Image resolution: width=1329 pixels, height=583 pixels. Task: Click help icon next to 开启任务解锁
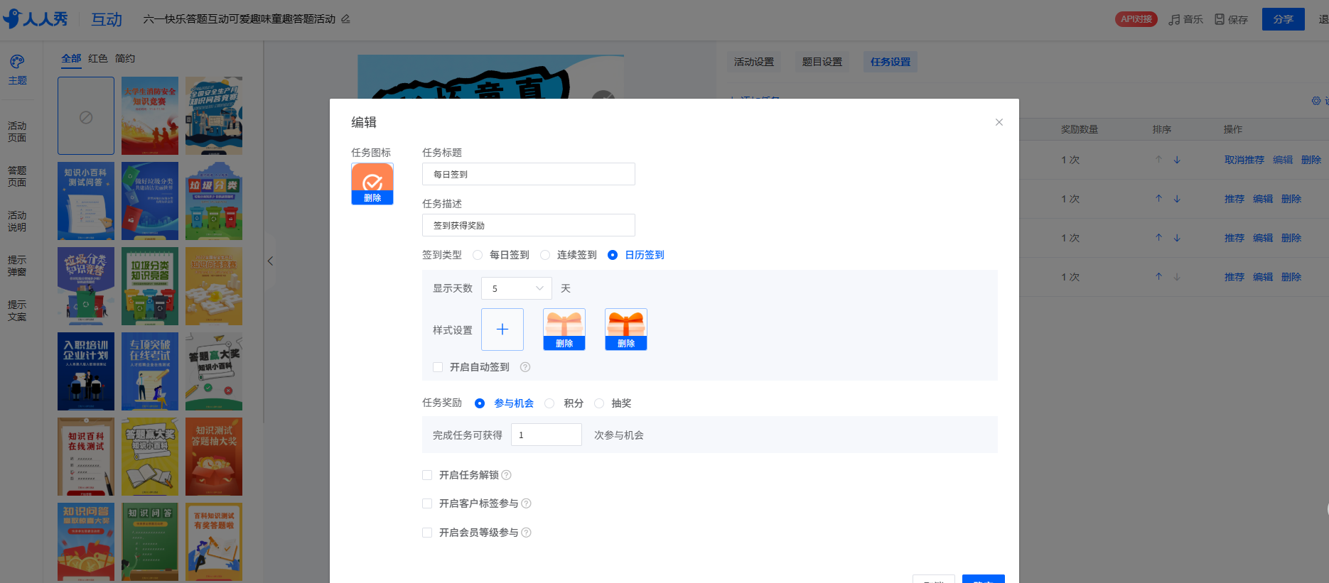[x=506, y=475]
